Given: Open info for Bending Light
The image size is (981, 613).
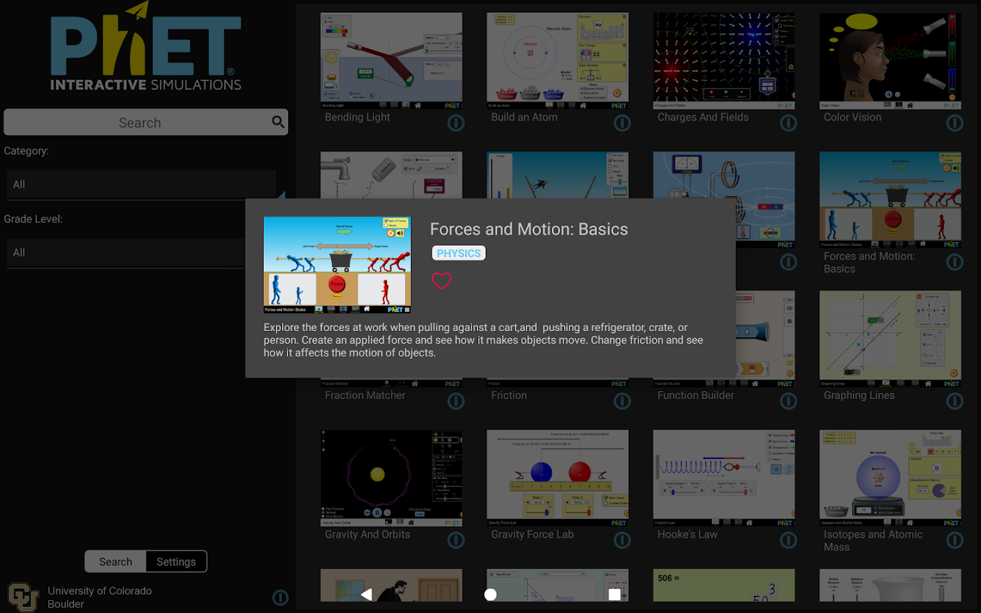Looking at the screenshot, I should 456,123.
